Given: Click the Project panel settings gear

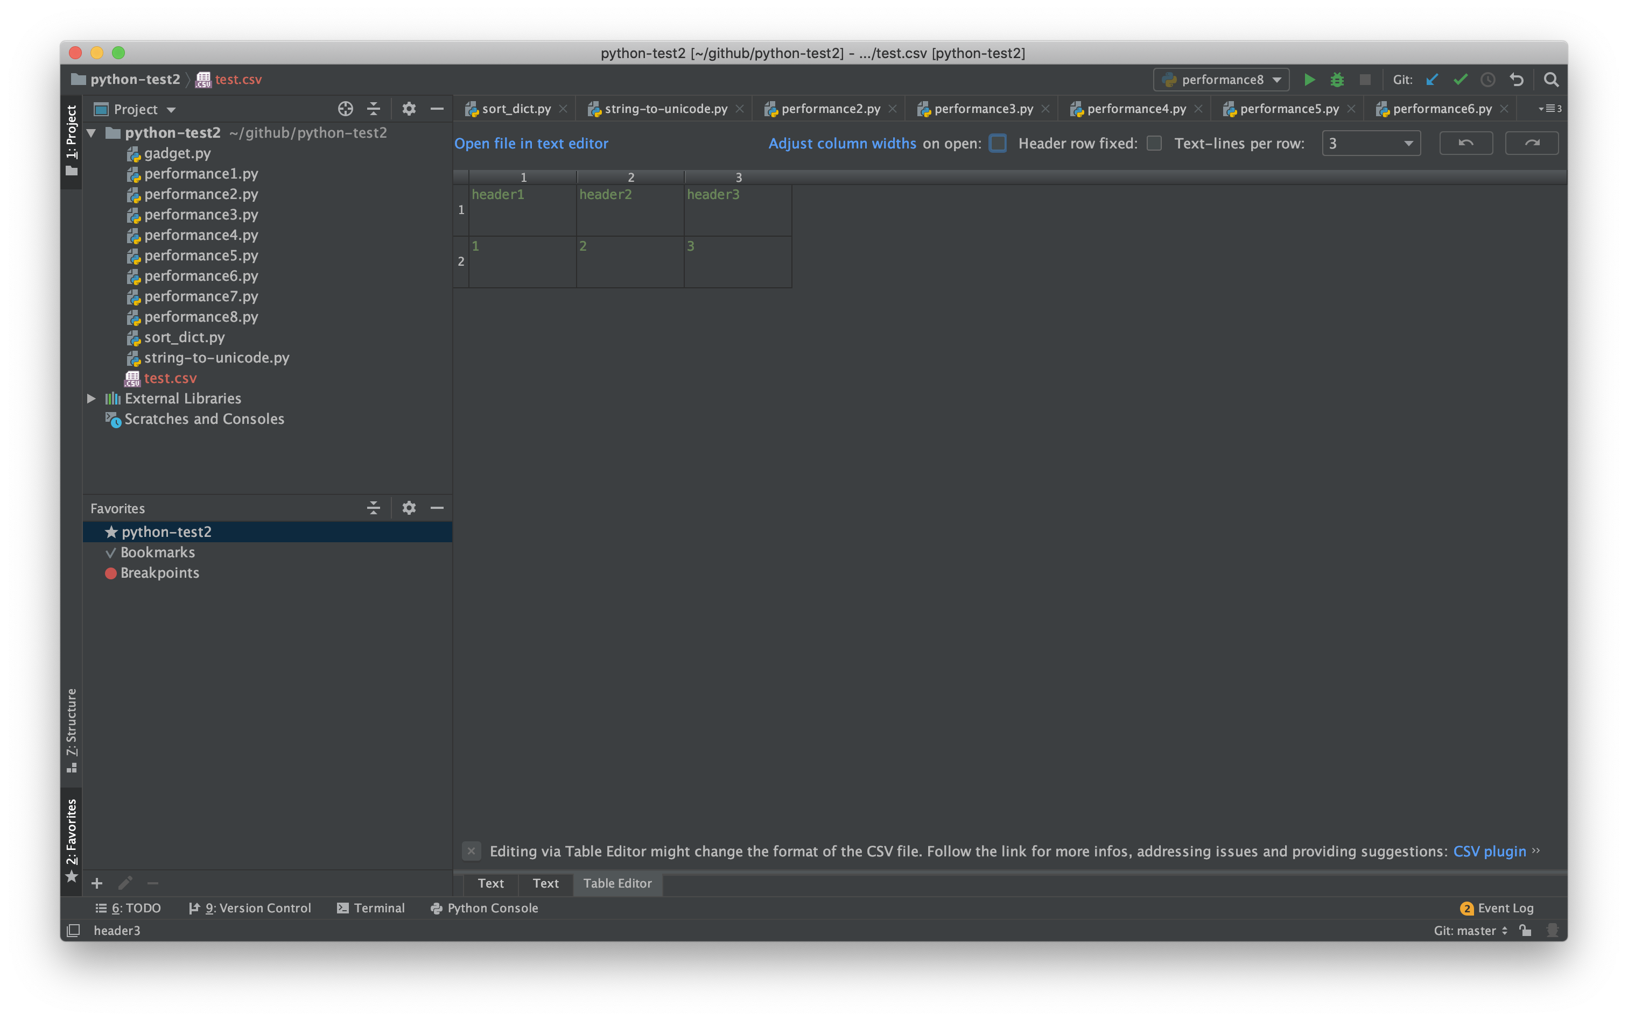Looking at the screenshot, I should point(409,109).
